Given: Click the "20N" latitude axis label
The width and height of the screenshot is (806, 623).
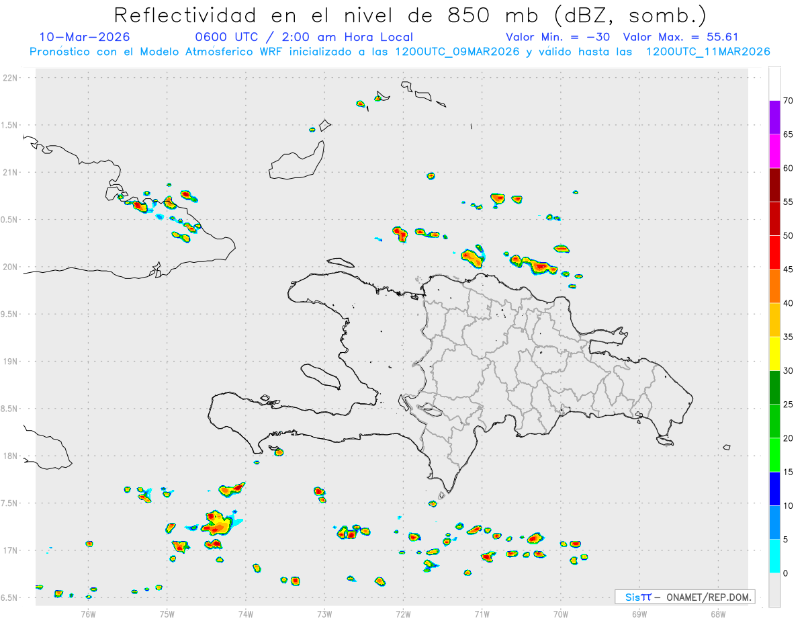Looking at the screenshot, I should [11, 267].
